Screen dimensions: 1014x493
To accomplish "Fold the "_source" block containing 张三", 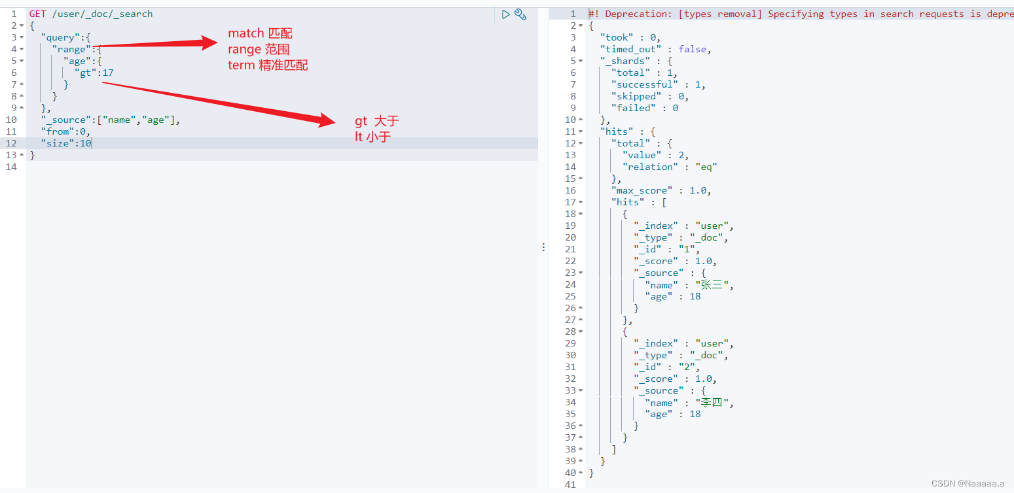I will click(581, 273).
